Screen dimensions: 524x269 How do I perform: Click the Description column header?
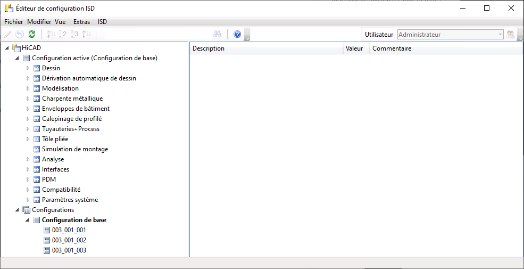[x=267, y=48]
